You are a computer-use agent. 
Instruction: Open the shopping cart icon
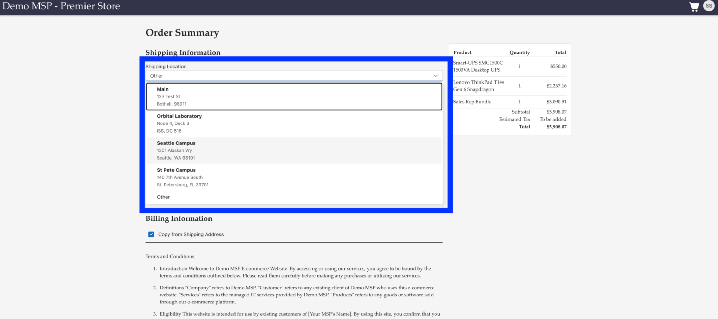694,6
